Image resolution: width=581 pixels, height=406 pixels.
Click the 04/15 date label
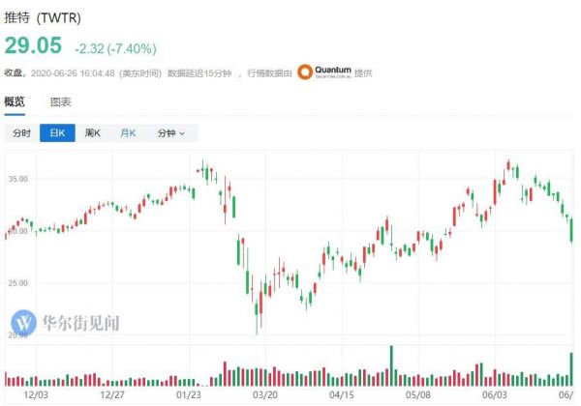[x=341, y=394]
